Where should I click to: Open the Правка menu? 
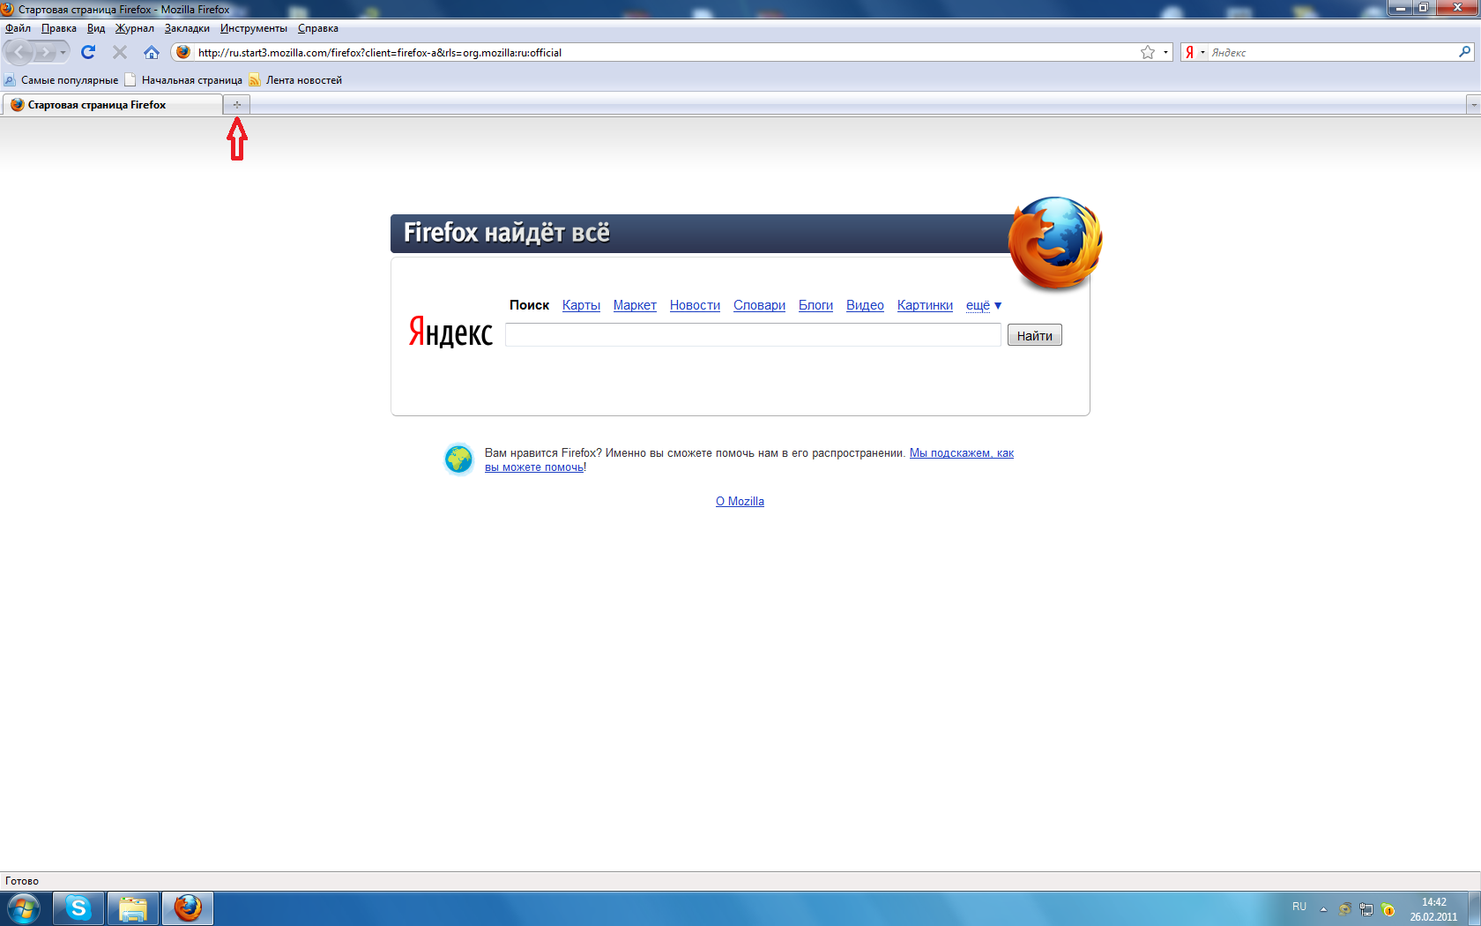coord(58,28)
